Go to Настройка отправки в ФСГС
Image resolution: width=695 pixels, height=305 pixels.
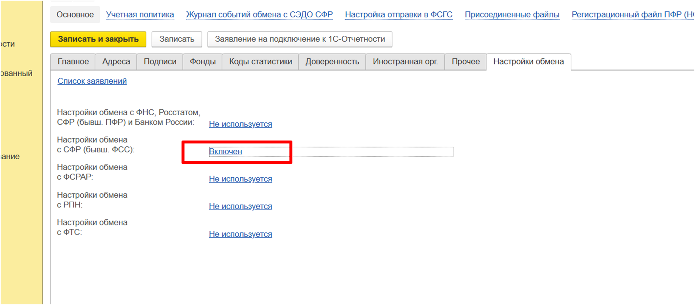[398, 15]
